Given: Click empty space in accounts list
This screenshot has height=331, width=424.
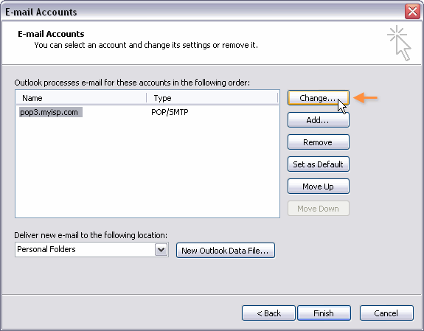Looking at the screenshot, I should 147,167.
